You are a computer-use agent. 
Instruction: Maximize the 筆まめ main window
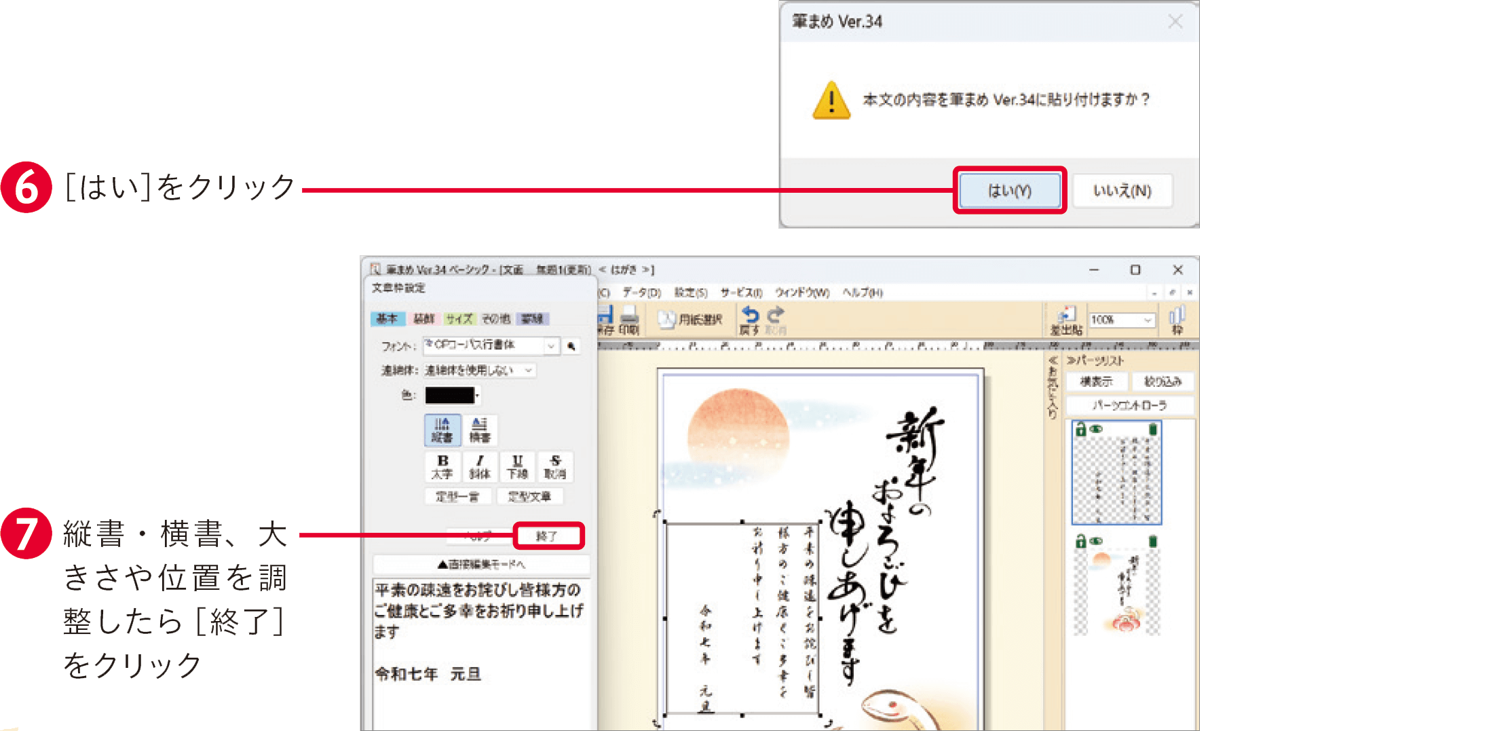pyautogui.click(x=1135, y=270)
